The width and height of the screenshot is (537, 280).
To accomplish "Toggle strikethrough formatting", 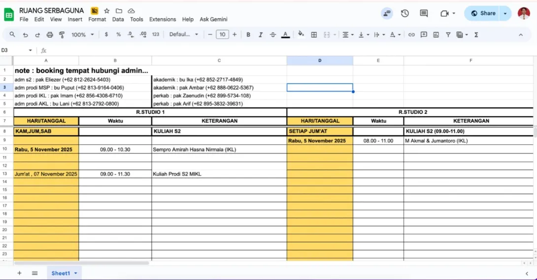I will pyautogui.click(x=273, y=35).
